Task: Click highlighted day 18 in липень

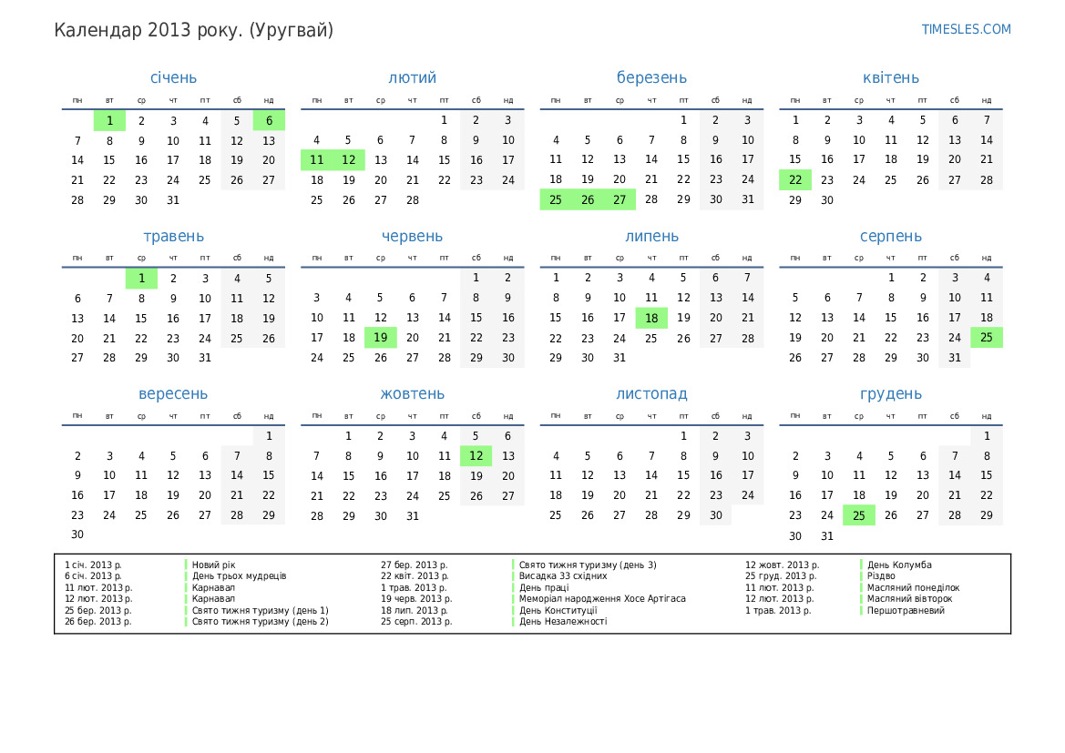Action: coord(651,318)
